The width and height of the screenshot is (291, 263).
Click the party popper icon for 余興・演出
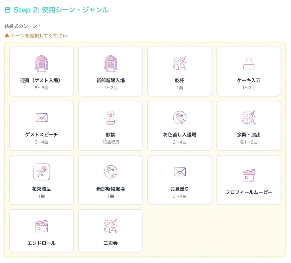click(249, 117)
